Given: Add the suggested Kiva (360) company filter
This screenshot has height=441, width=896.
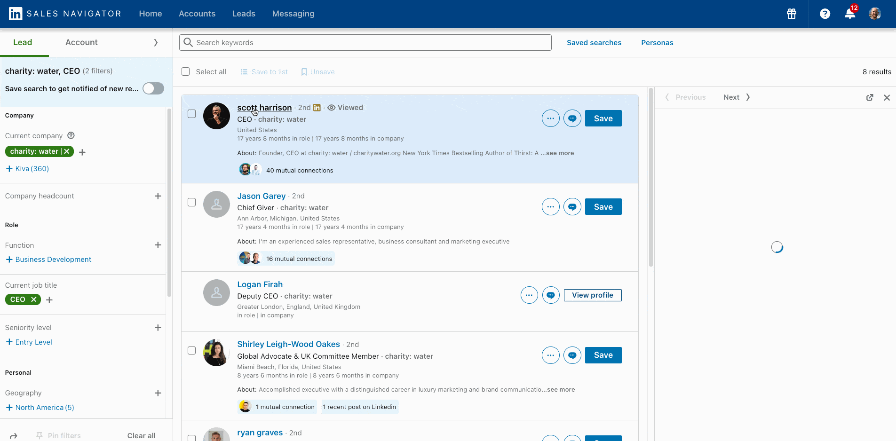Looking at the screenshot, I should 27,169.
